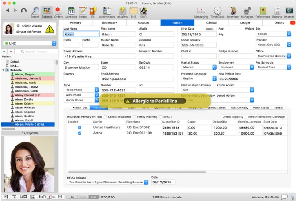Click the refresh circular arrow icon
The width and height of the screenshot is (298, 202).
24,11
